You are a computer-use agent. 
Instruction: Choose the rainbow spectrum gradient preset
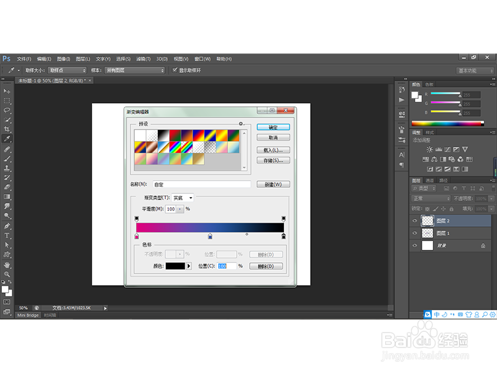(175, 147)
